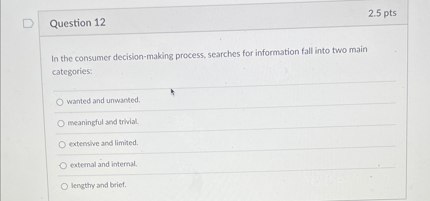Toggle the bookmark marker for this question

[28, 23]
